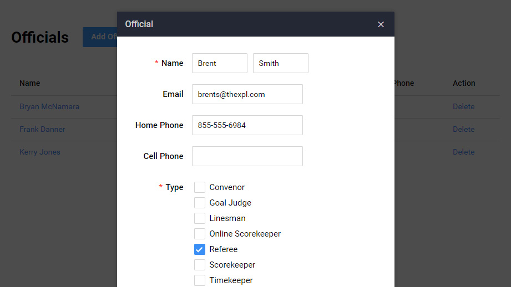Delete the Bryan McNamara row
This screenshot has height=287, width=511.
[463, 106]
